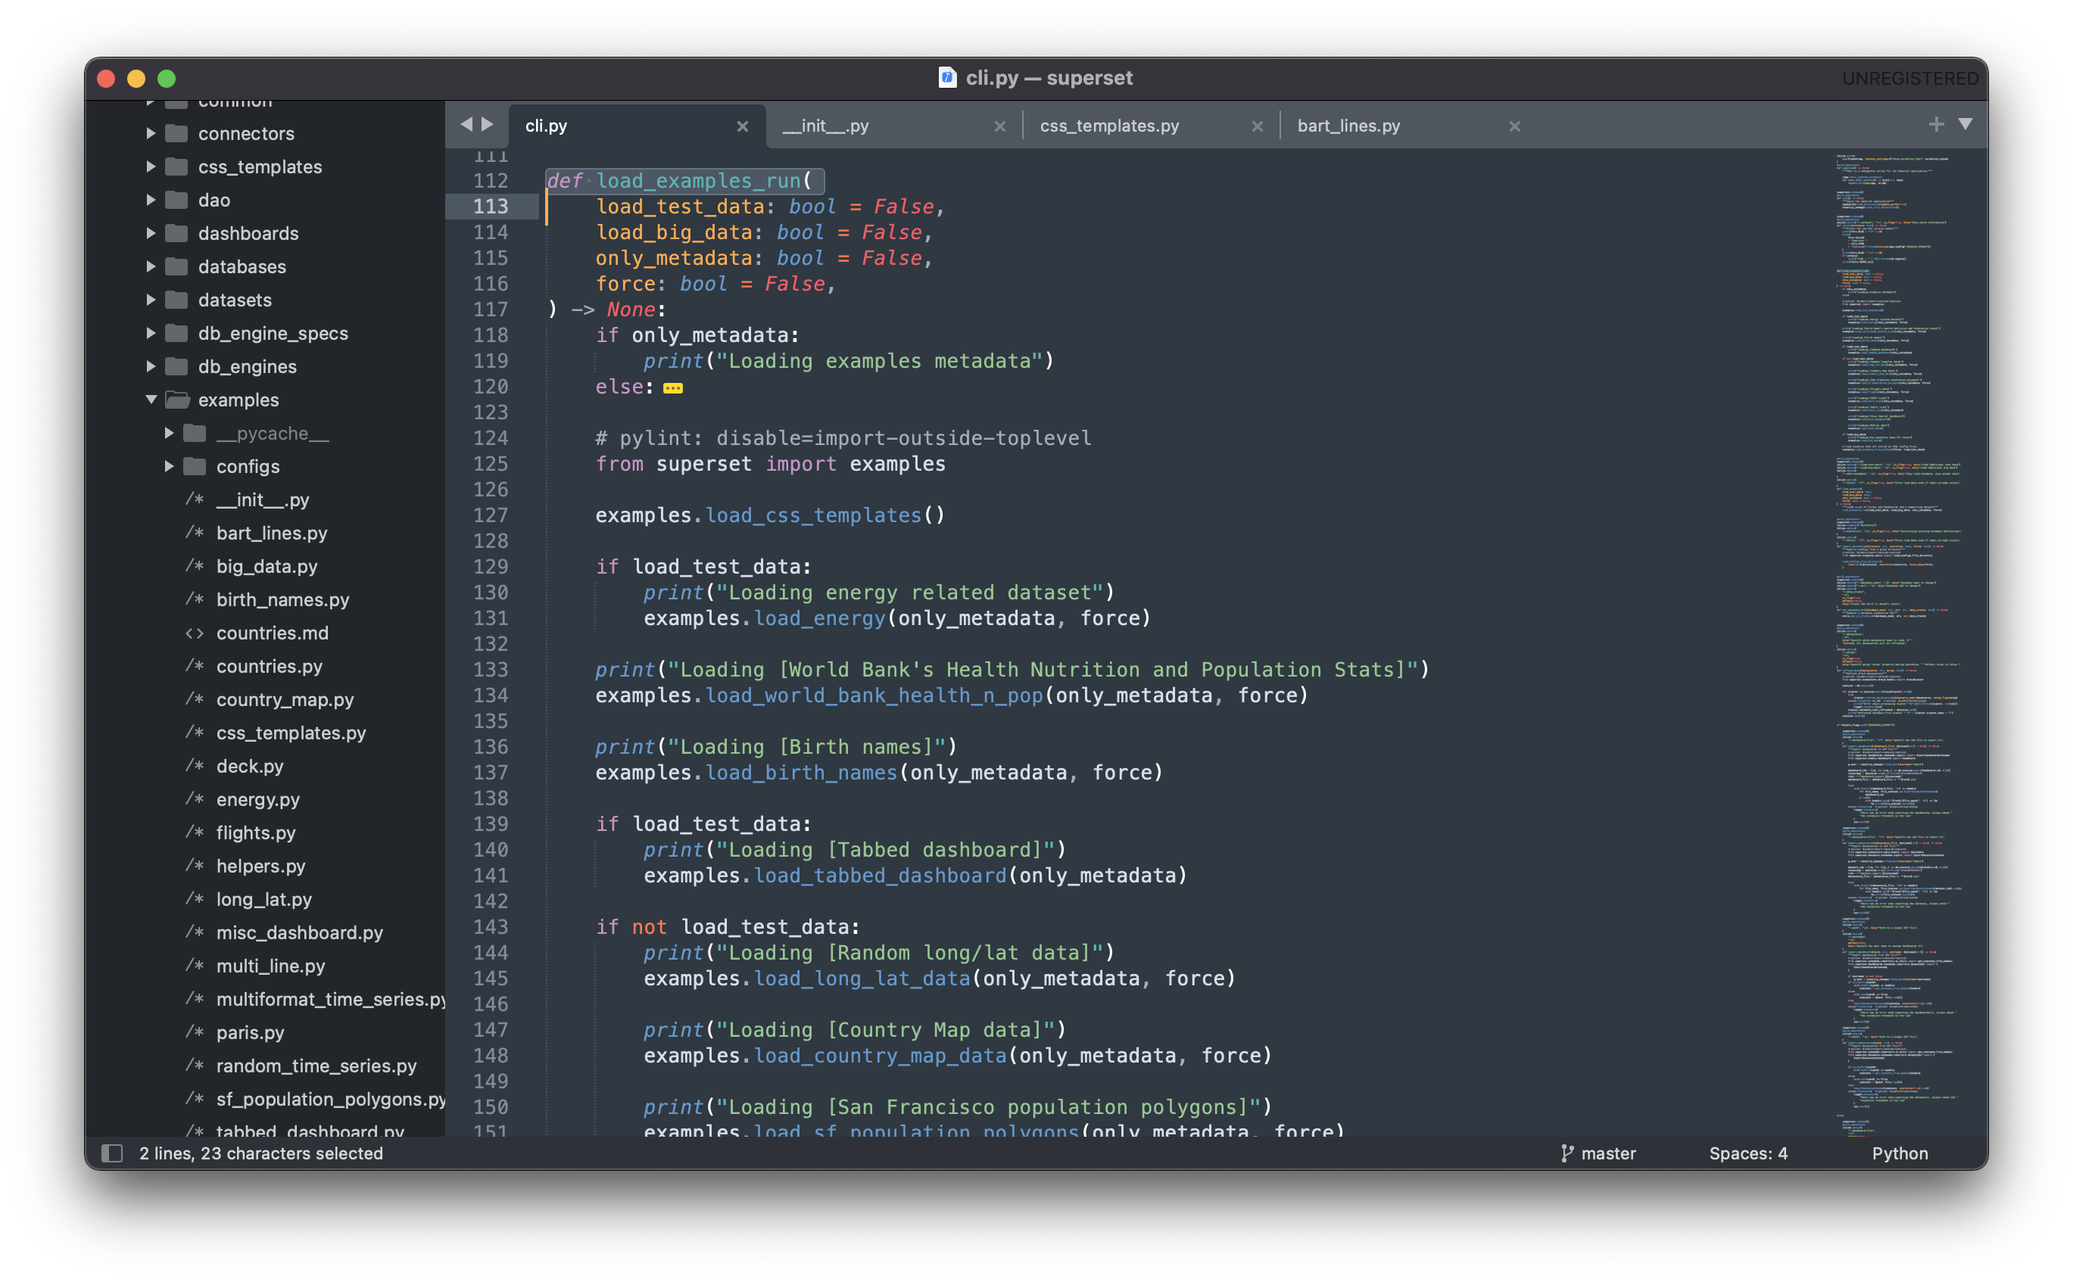Open helpers.py in the sidebar
The height and width of the screenshot is (1282, 2073).
point(260,866)
